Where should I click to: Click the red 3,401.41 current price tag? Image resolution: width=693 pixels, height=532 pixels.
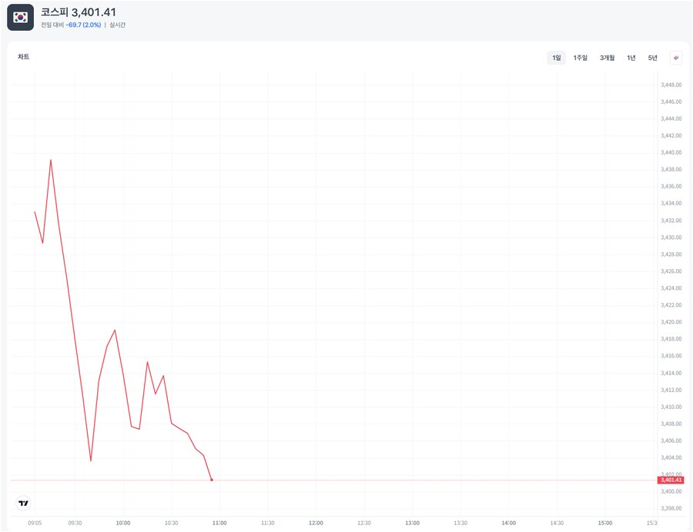tap(670, 480)
